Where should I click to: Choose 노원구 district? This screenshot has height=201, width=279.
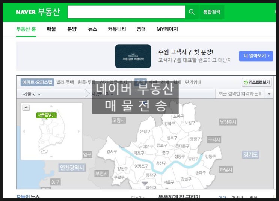[x=190, y=123]
